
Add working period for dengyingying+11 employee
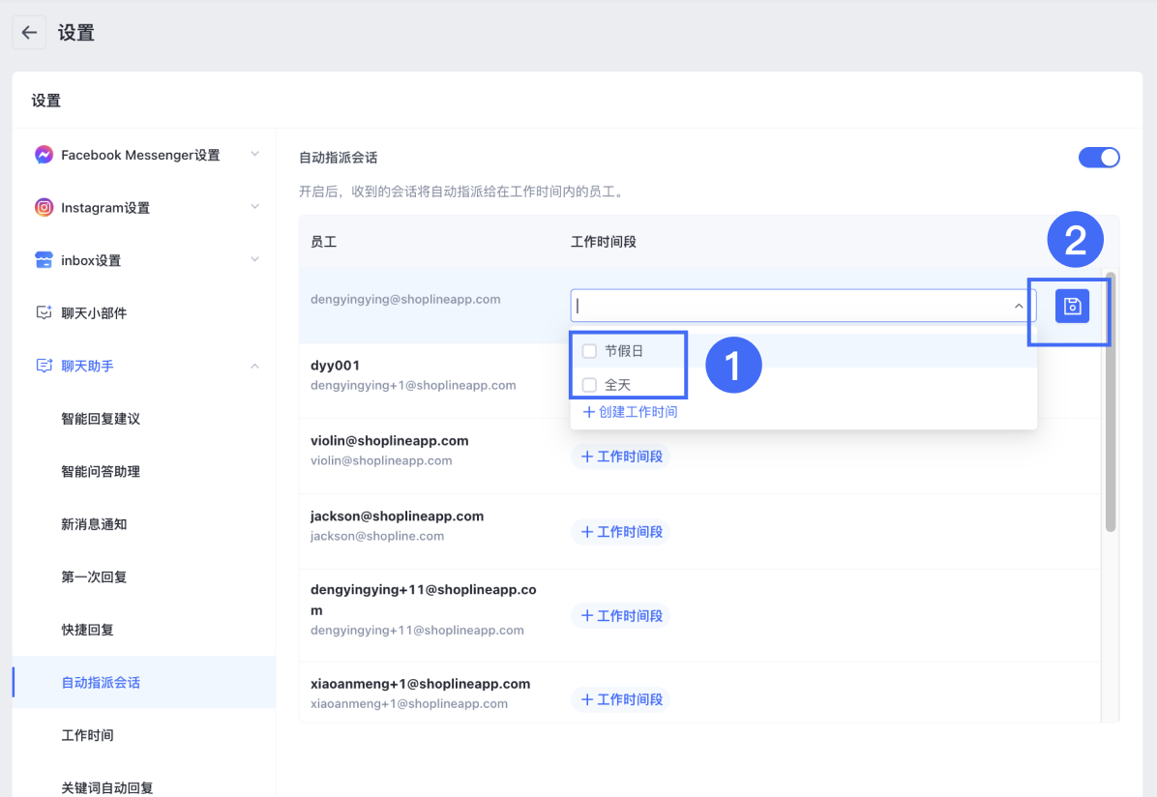click(x=620, y=616)
